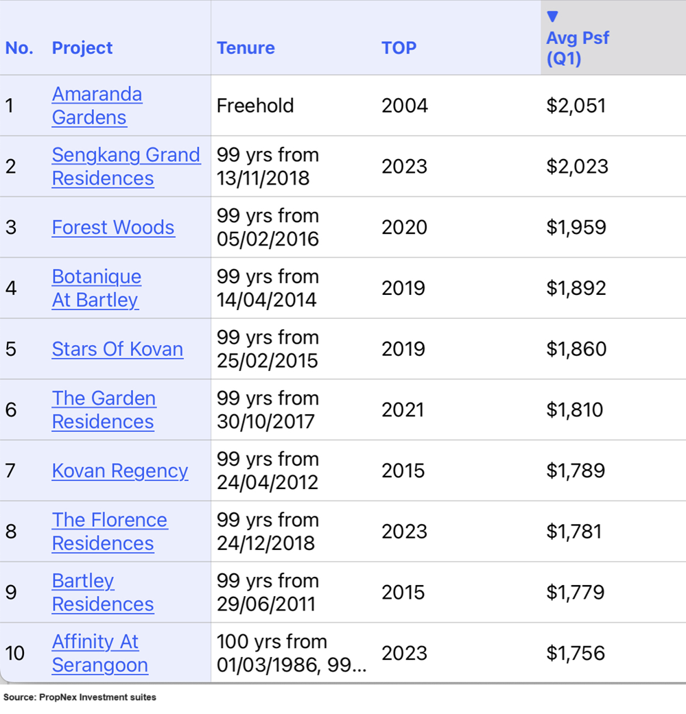
Task: Click the Project column header
Action: coord(82,48)
